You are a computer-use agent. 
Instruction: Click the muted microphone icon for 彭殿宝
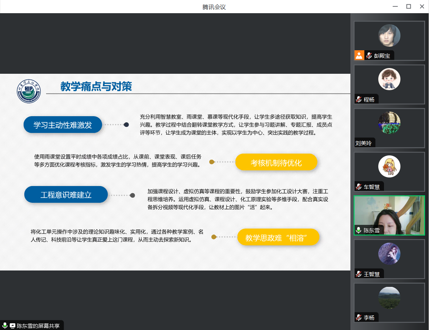[369, 56]
